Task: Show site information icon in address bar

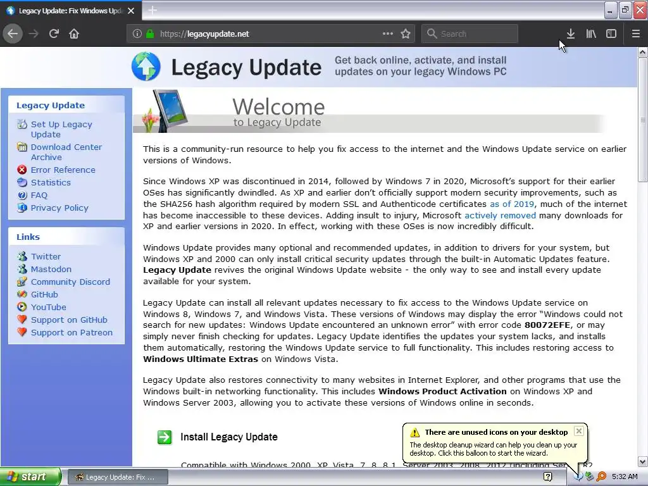Action: pos(137,34)
